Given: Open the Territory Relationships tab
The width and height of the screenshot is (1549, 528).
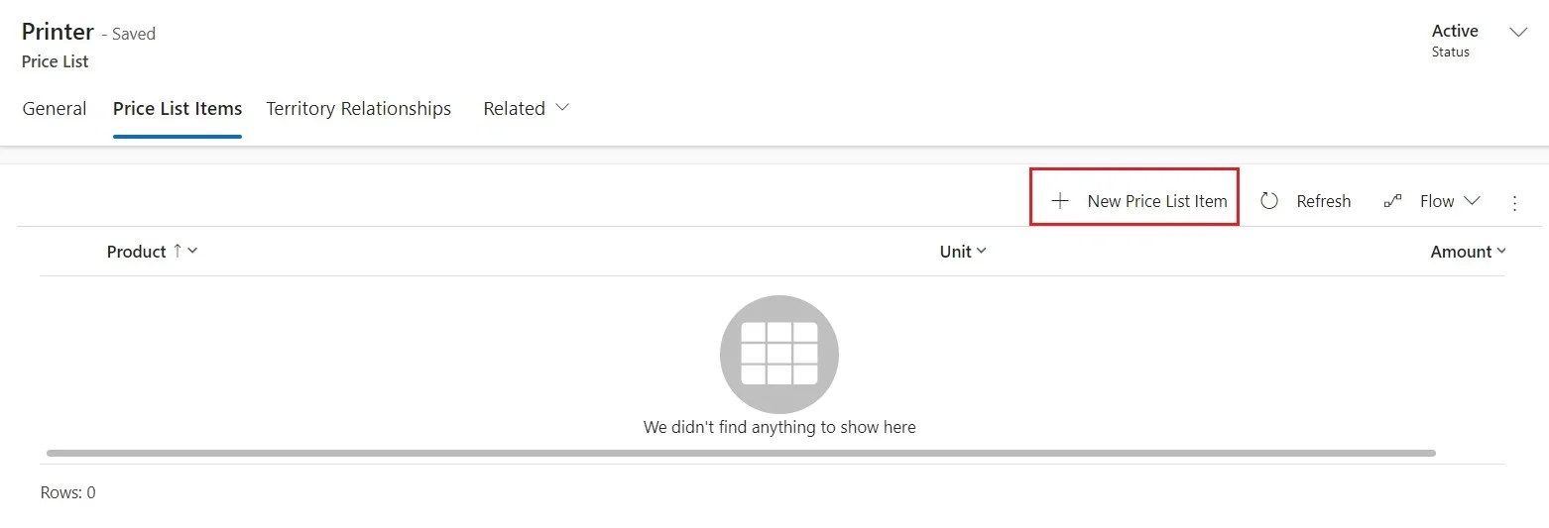Looking at the screenshot, I should point(359,108).
